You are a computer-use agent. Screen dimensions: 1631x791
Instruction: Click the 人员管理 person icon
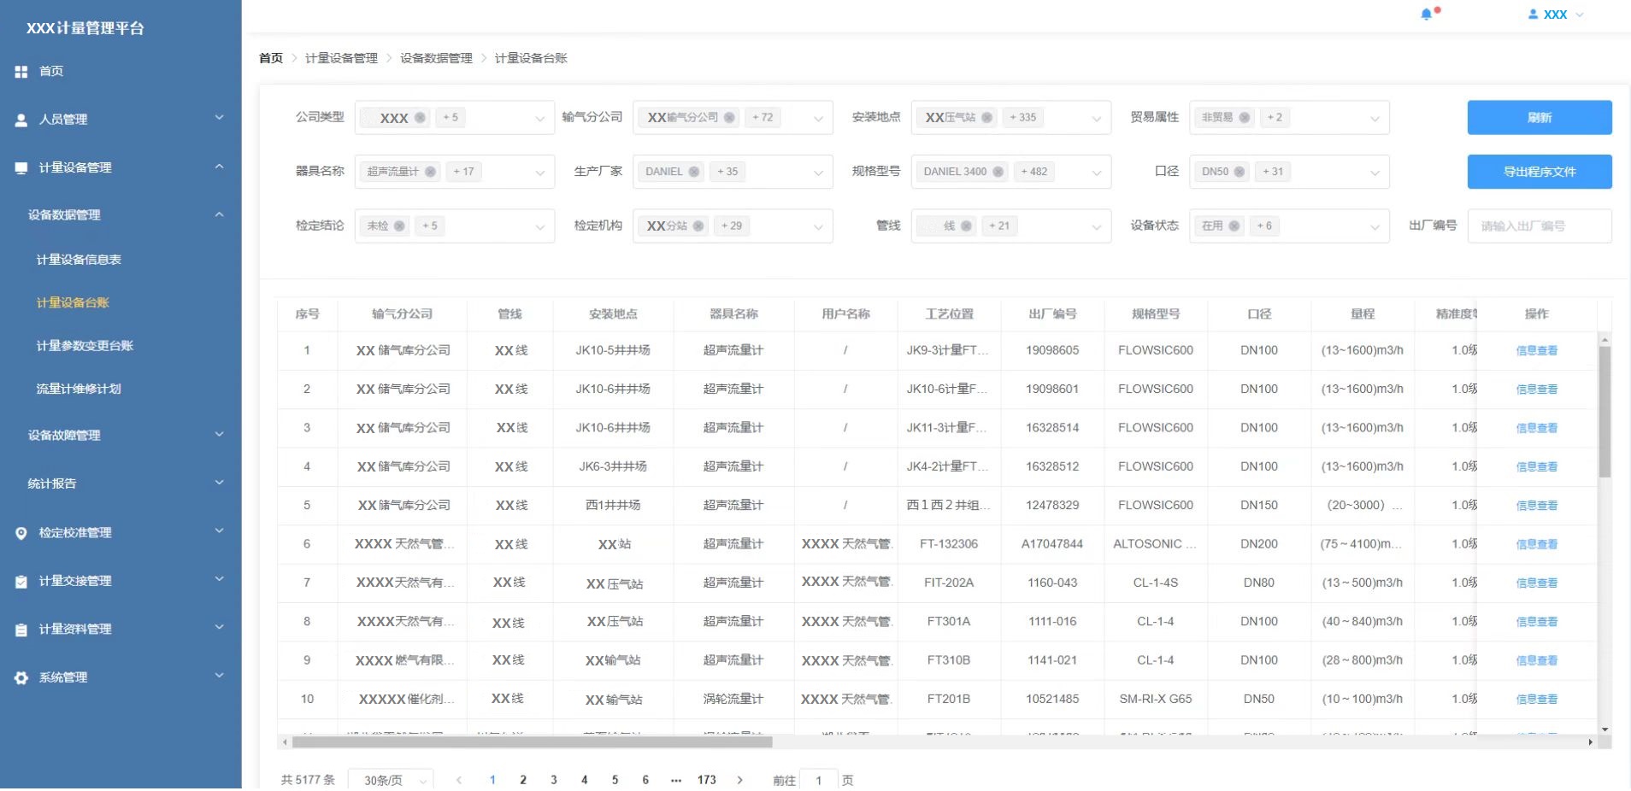click(x=21, y=120)
